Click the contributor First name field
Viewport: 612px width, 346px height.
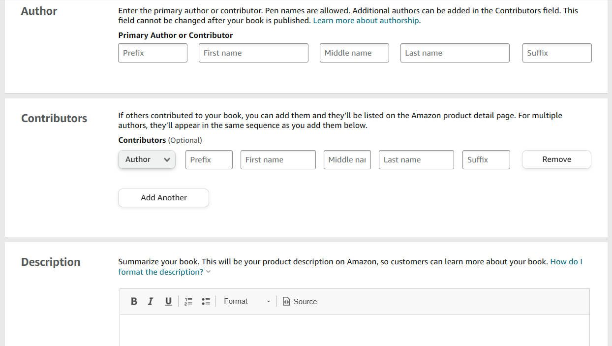[x=278, y=160]
